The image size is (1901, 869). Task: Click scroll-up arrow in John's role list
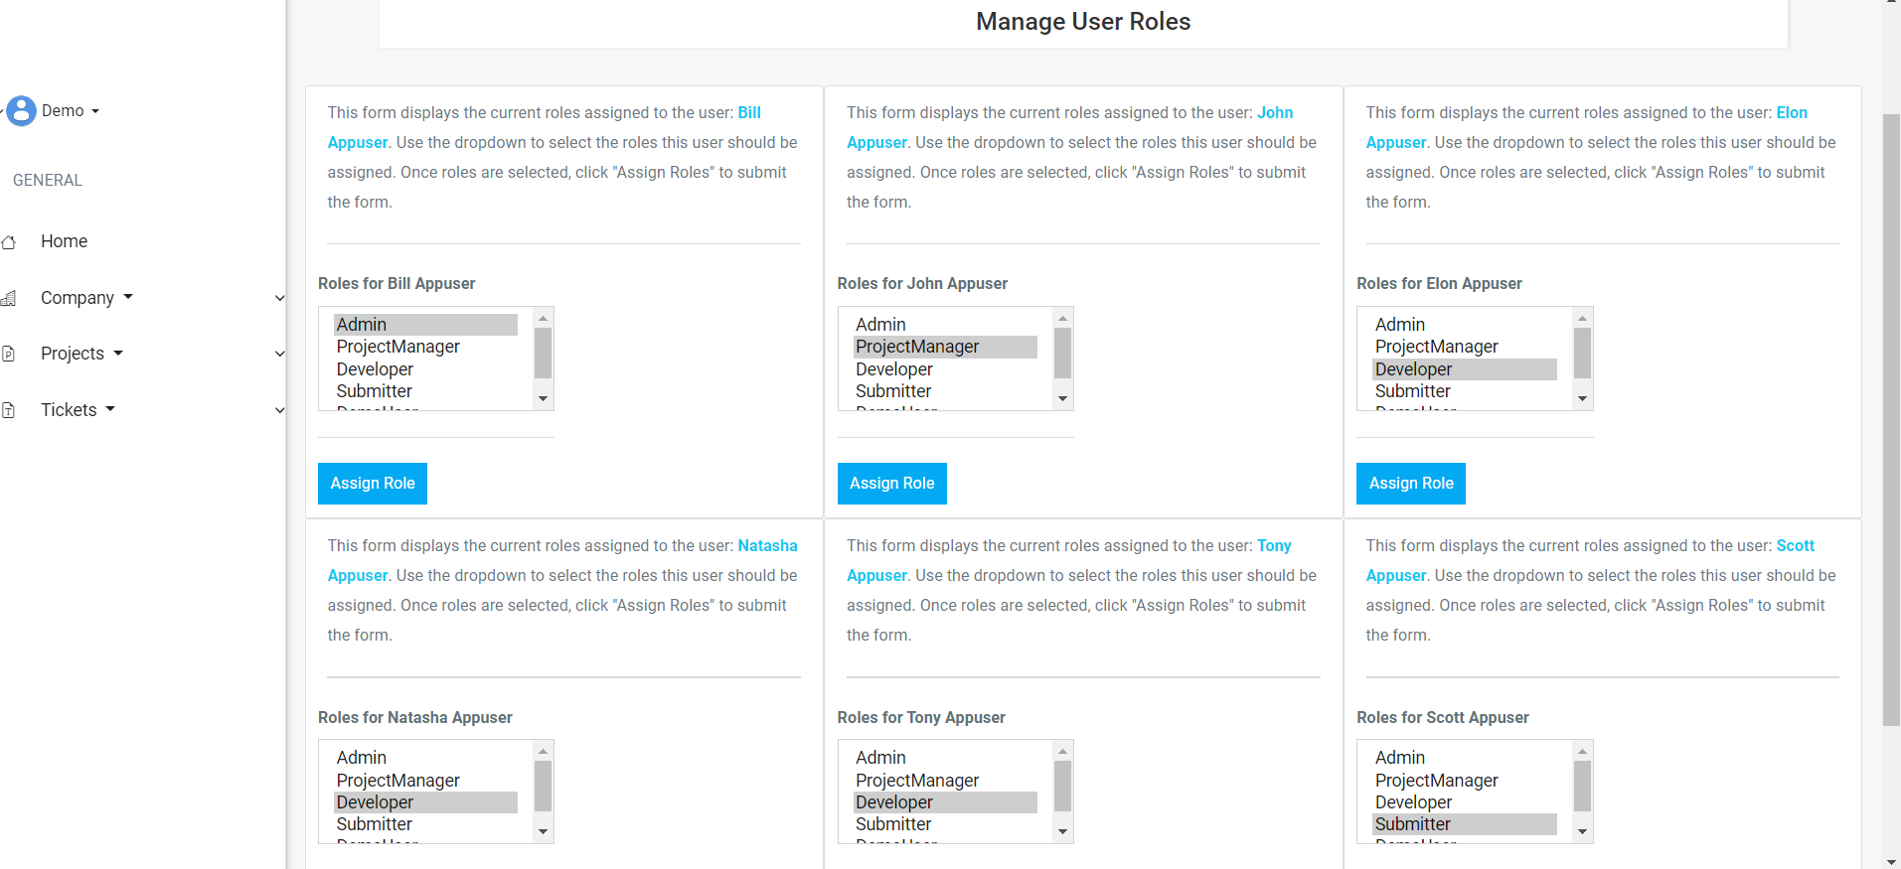click(x=1062, y=318)
